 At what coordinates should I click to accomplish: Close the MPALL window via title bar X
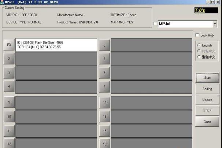[x=218, y=2]
